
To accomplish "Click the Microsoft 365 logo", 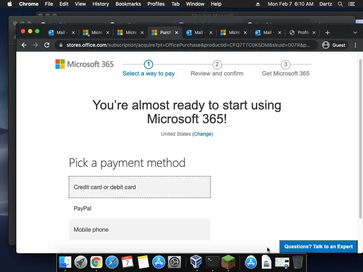I will (x=84, y=64).
